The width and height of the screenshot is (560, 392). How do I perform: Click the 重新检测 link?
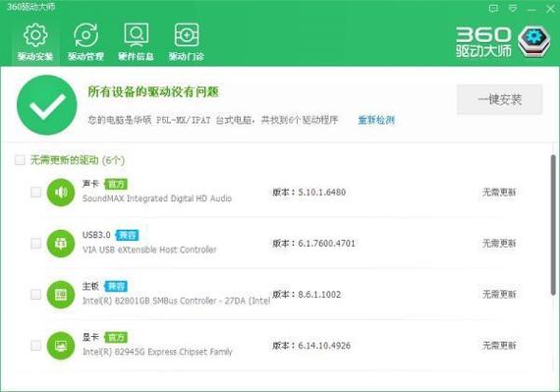tap(376, 120)
